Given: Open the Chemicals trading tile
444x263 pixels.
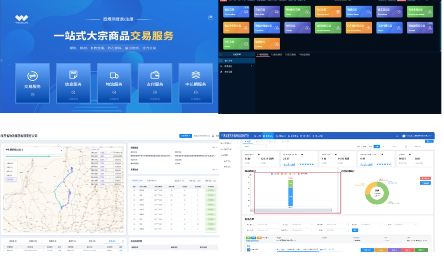Looking at the screenshot, I should tap(389, 12).
